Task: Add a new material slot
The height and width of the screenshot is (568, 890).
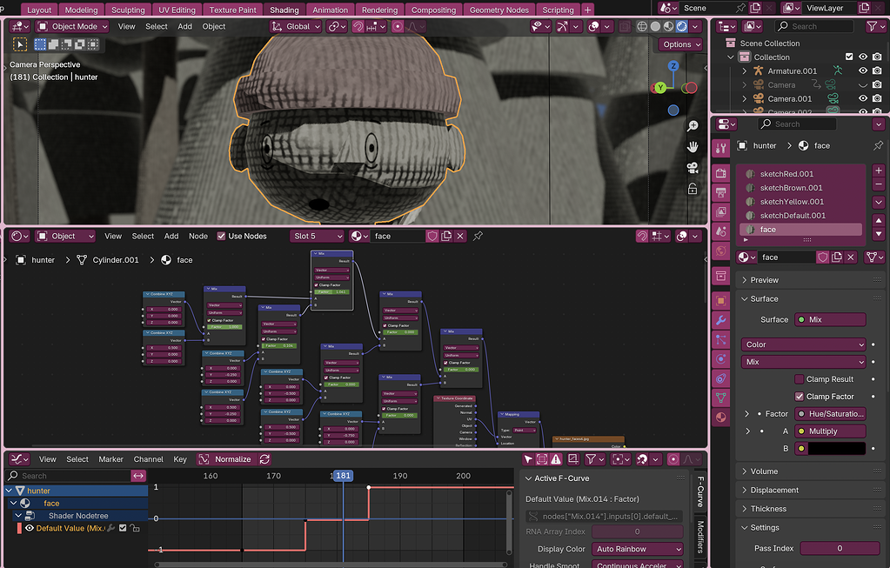Action: coord(879,170)
